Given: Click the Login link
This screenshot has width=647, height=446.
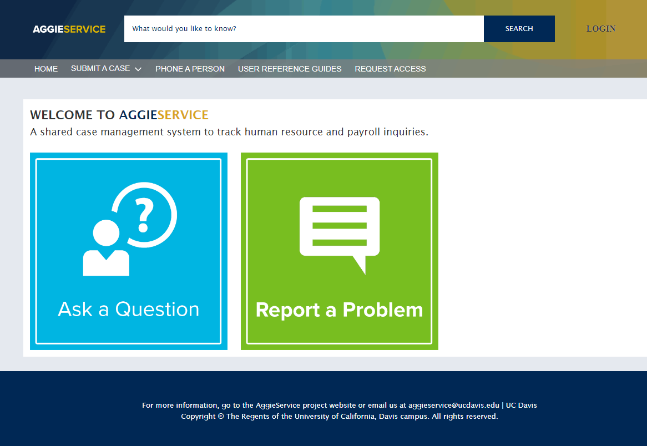Looking at the screenshot, I should click(601, 29).
